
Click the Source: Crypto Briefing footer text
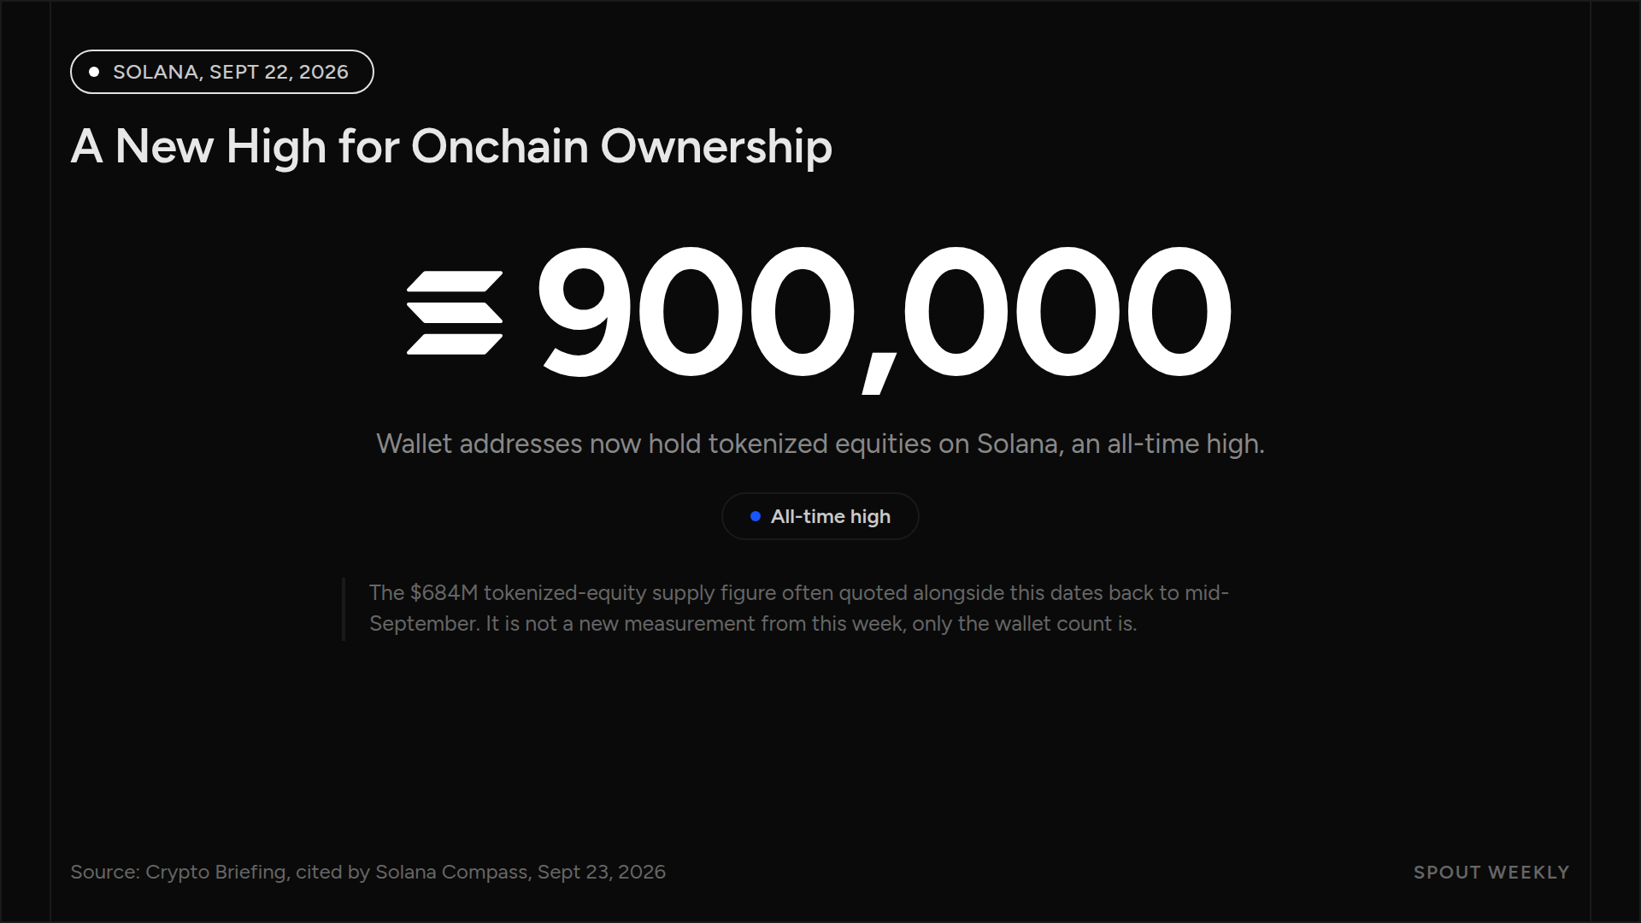click(x=368, y=872)
